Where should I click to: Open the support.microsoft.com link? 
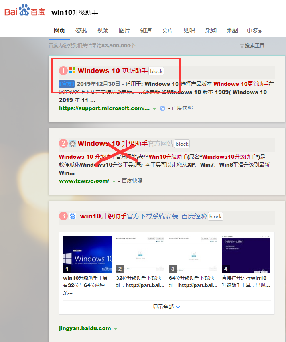(104, 108)
